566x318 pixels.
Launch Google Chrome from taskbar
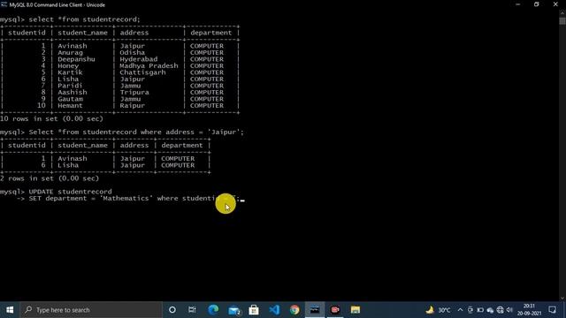point(294,310)
